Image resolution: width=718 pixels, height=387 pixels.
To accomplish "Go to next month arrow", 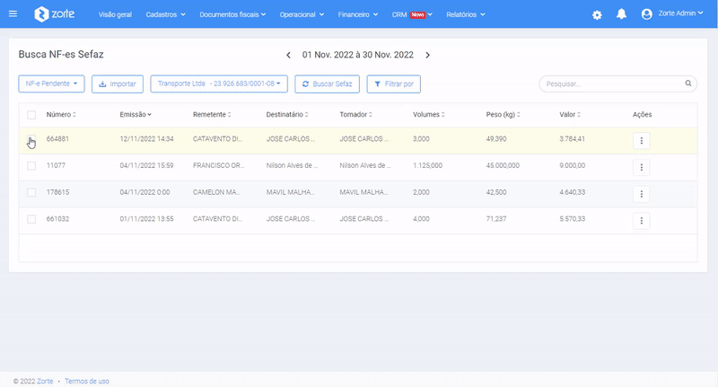I will point(428,56).
